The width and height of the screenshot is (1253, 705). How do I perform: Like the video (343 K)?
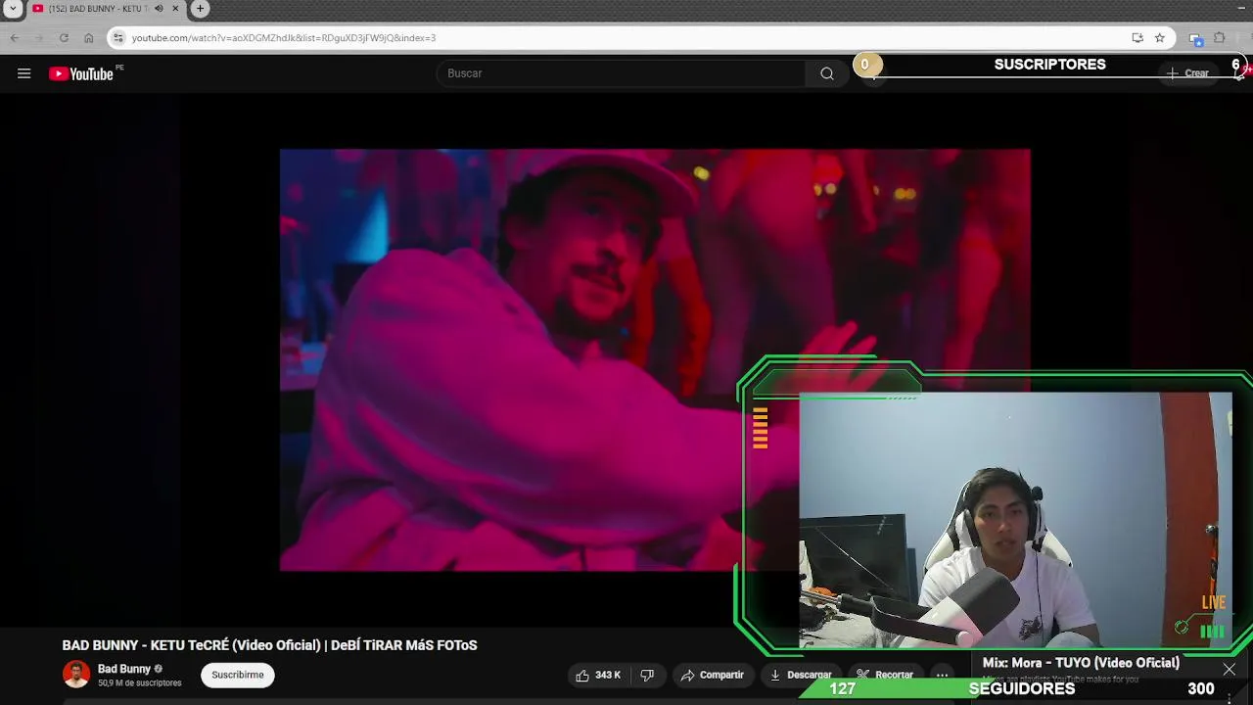click(x=598, y=675)
